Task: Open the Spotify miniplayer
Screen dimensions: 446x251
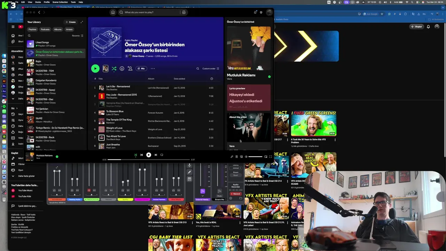Action: 266,157
